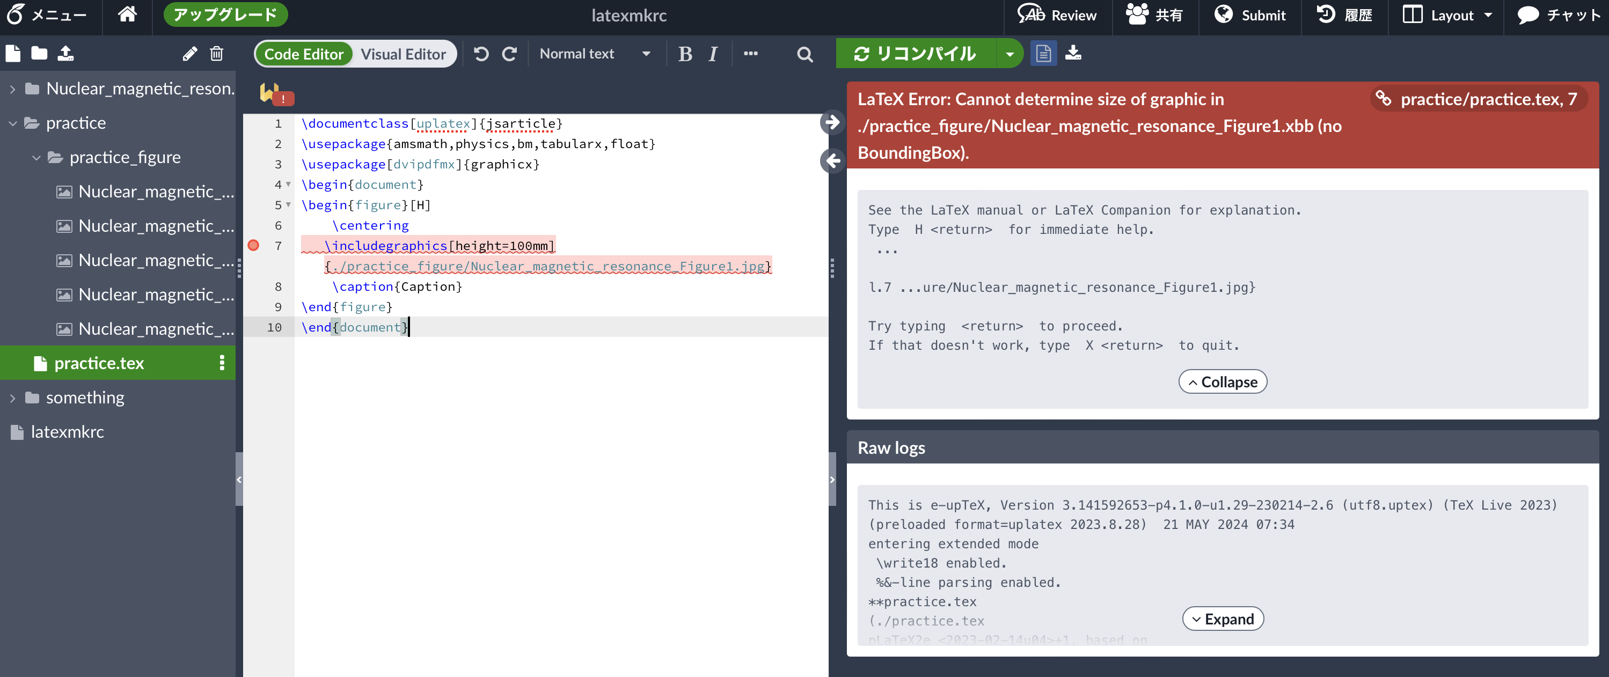Open the recompile options dropdown arrow
The width and height of the screenshot is (1609, 677).
click(x=1008, y=53)
